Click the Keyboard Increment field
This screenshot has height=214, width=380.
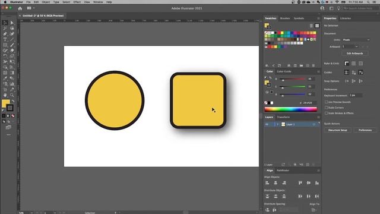[x=356, y=95]
